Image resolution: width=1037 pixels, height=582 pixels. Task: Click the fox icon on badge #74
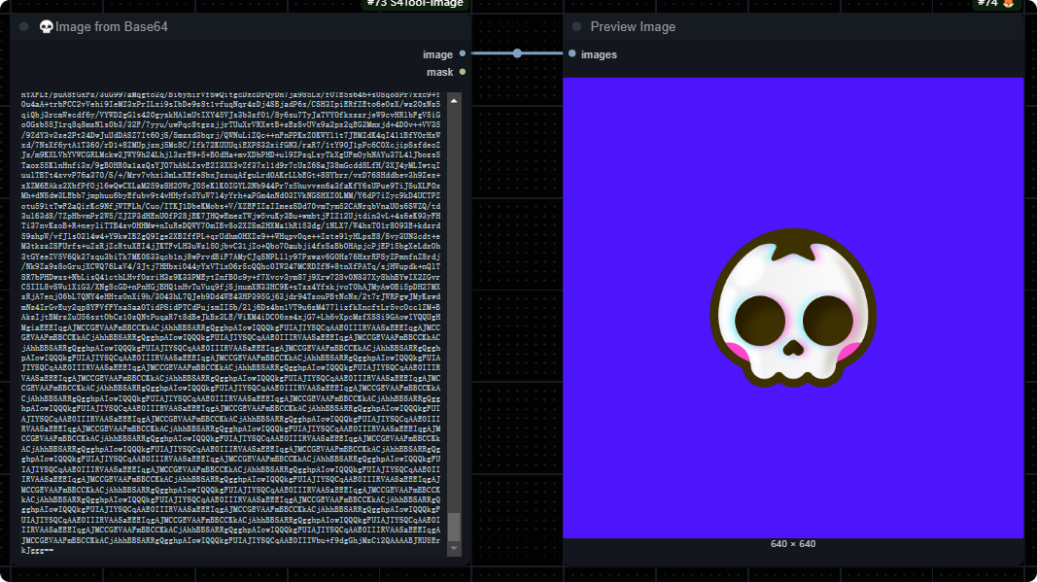[1008, 4]
